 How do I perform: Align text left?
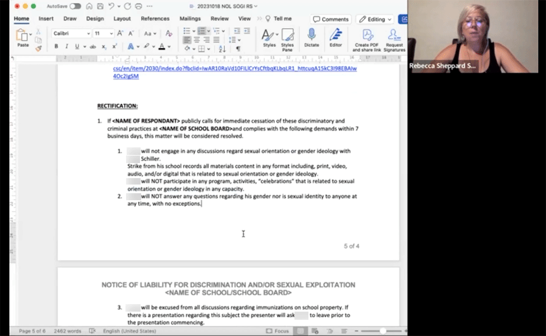click(x=187, y=40)
